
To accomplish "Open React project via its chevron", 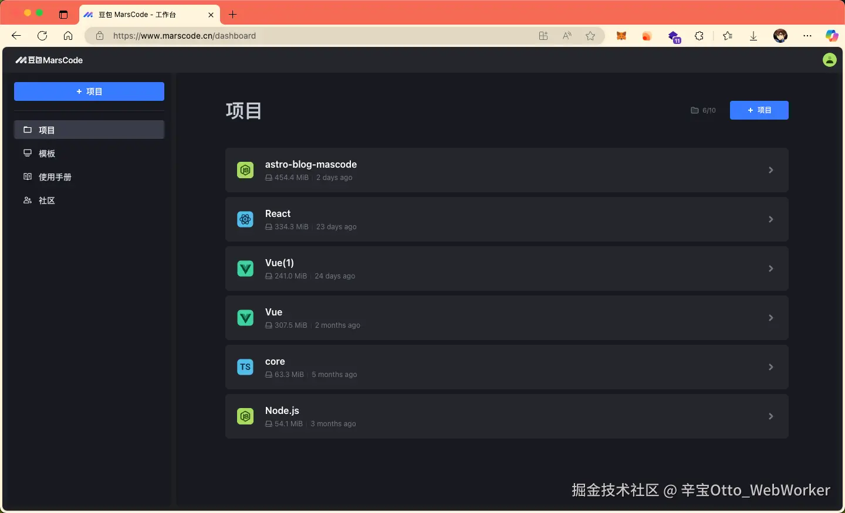I will tap(771, 219).
